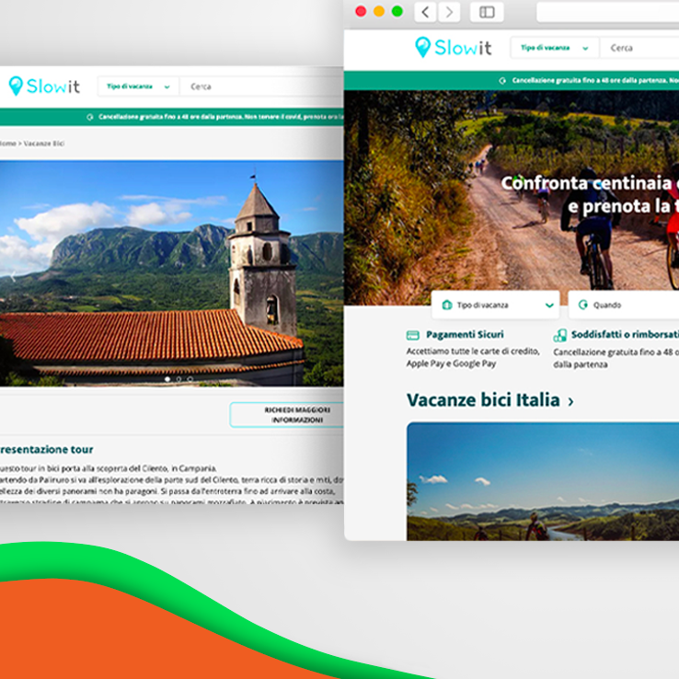This screenshot has height=679, width=679.
Task: Click the Soddisfatti o rimborsati icon
Action: click(560, 335)
